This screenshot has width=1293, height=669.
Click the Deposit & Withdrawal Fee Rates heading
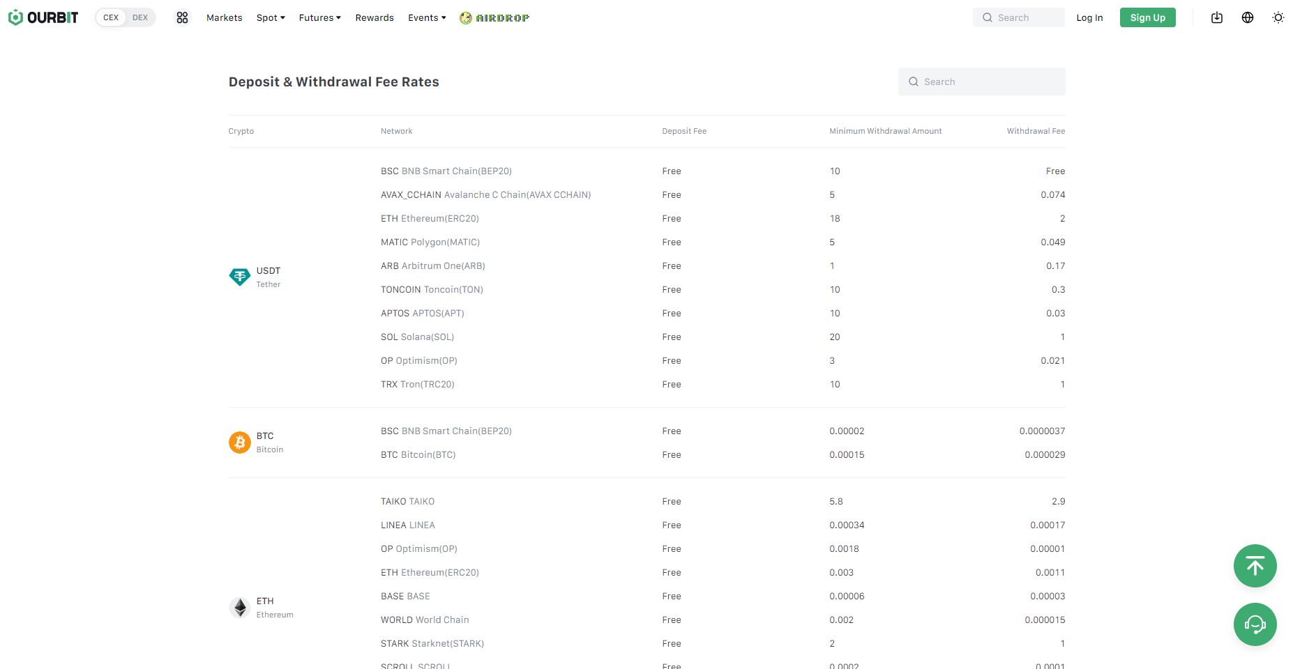click(x=334, y=82)
